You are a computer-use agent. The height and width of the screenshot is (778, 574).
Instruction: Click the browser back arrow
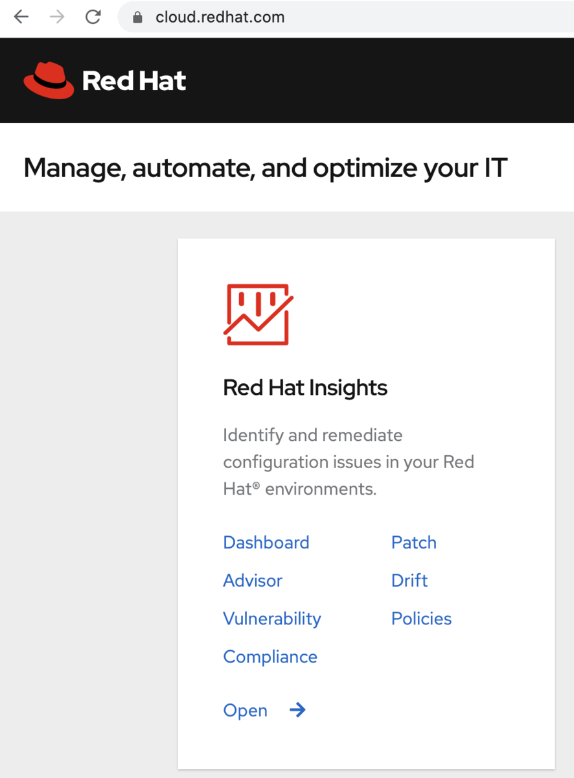click(x=21, y=17)
